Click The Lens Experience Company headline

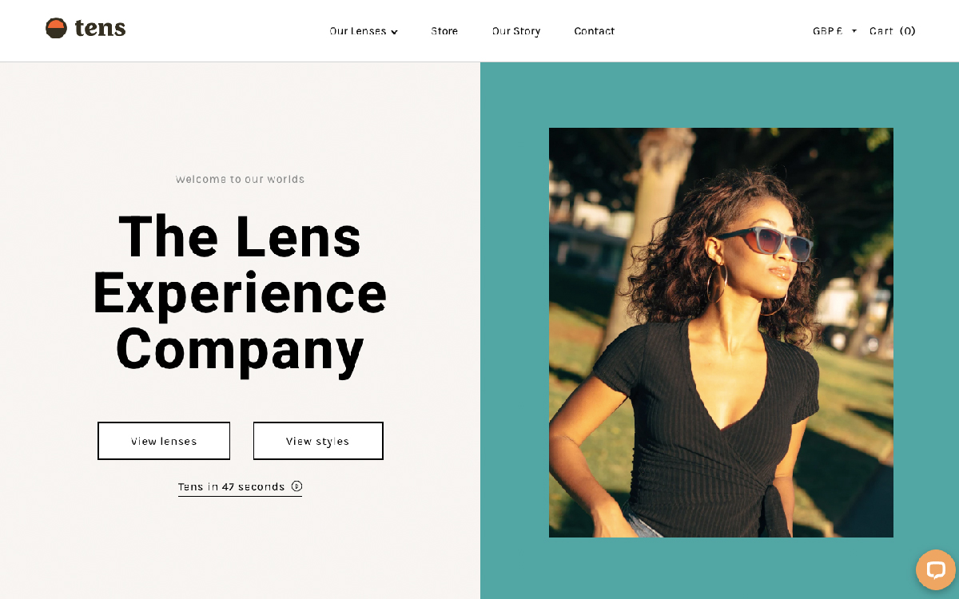pos(240,293)
